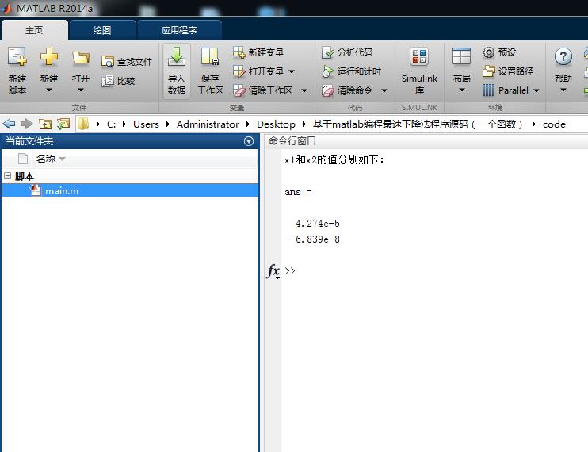Viewport: 588px width, 452px height.
Task: Open the Parallel dropdown arrow
Action: (536, 90)
